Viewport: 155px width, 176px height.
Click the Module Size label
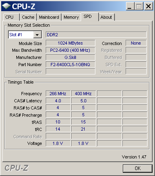[30, 43]
